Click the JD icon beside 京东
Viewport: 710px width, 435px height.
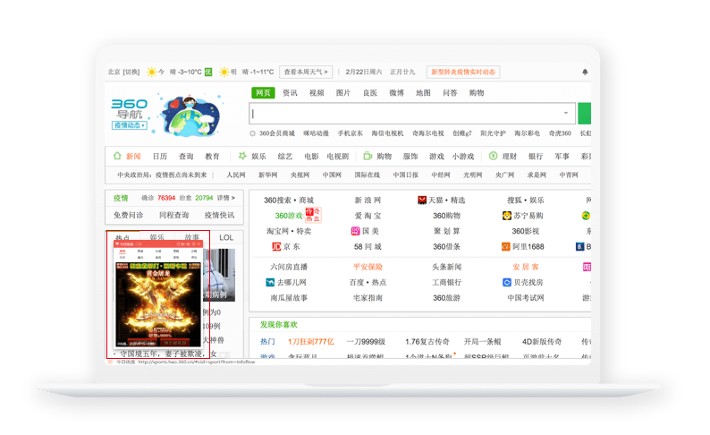pyautogui.click(x=276, y=246)
